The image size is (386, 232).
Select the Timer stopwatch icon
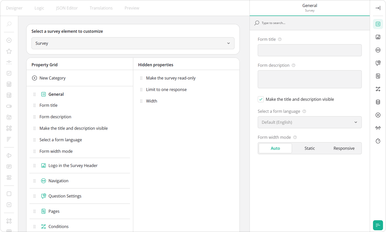coord(378,141)
